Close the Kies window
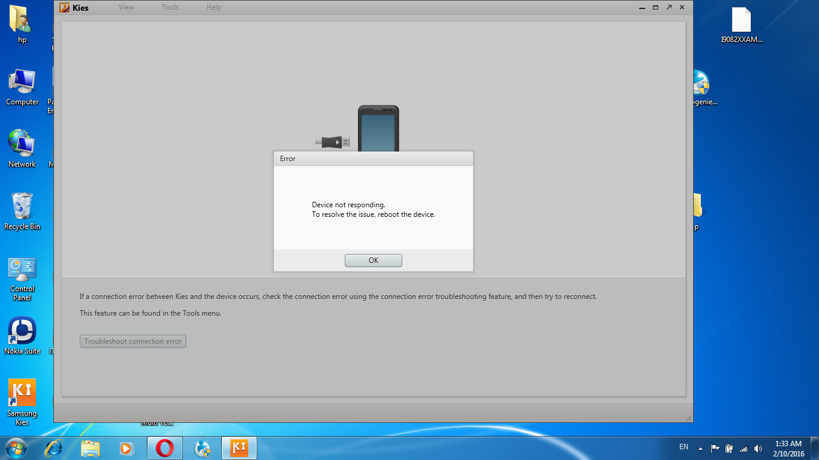Screen dimensions: 819x460 point(682,7)
